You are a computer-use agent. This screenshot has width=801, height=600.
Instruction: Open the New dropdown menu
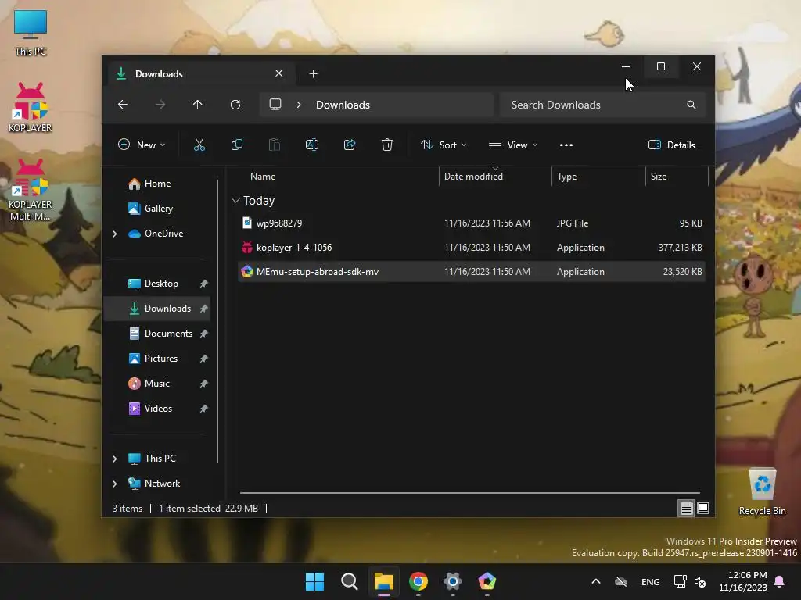click(142, 145)
